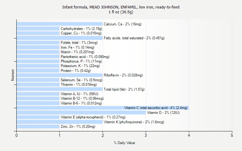The height and width of the screenshot is (151, 242).
Task: Click the blue bar for Zinc
Action: [38, 127]
